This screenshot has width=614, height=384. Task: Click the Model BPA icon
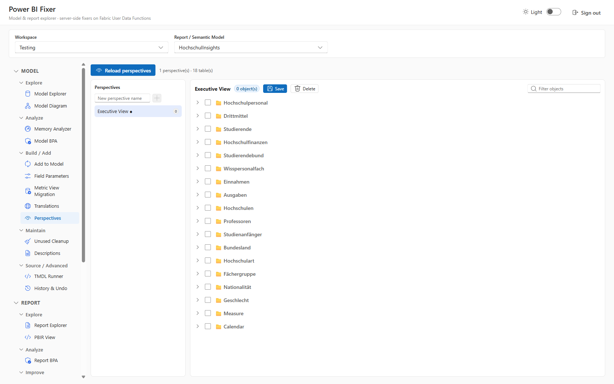click(x=28, y=141)
